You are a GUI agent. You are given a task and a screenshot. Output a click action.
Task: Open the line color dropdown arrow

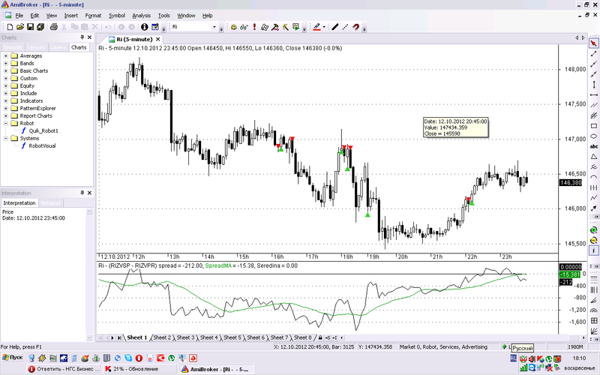tap(324, 27)
